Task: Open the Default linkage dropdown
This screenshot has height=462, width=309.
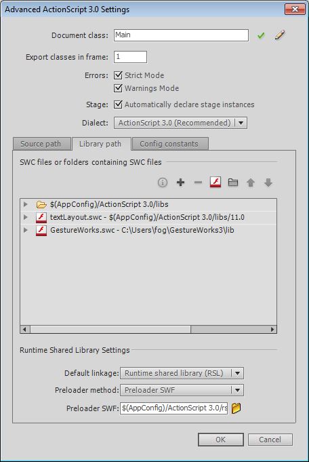Action: [x=182, y=373]
